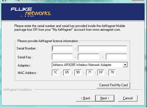This screenshot has height=107, width=147.
Task: Click the Serial Number label
Action: click(x=27, y=48)
